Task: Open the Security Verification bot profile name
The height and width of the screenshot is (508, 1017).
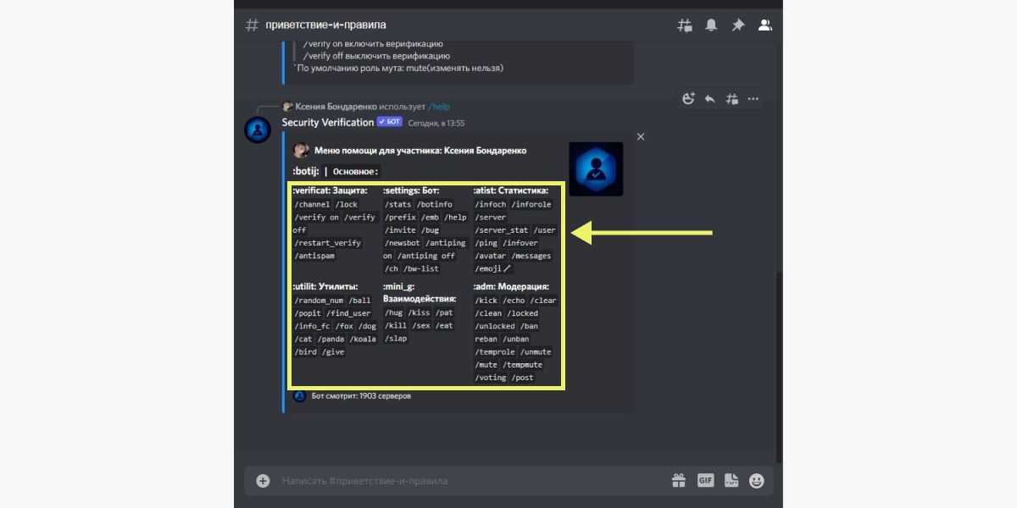Action: (x=327, y=123)
